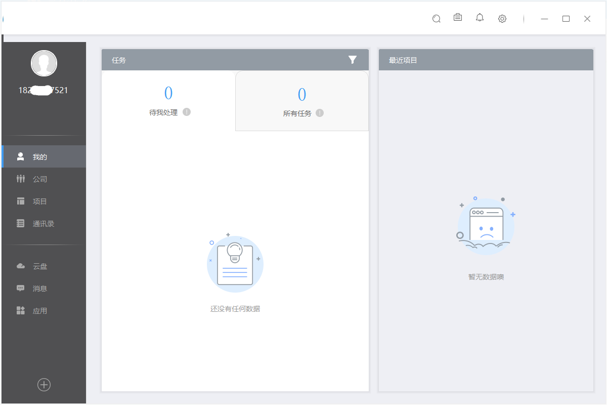
Task: Click the briefcase workspace icon in the title bar
Action: (x=458, y=18)
